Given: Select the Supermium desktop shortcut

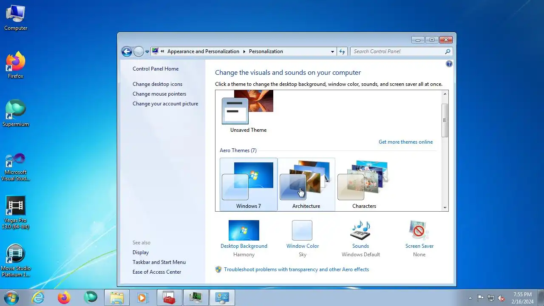Looking at the screenshot, I should (16, 114).
